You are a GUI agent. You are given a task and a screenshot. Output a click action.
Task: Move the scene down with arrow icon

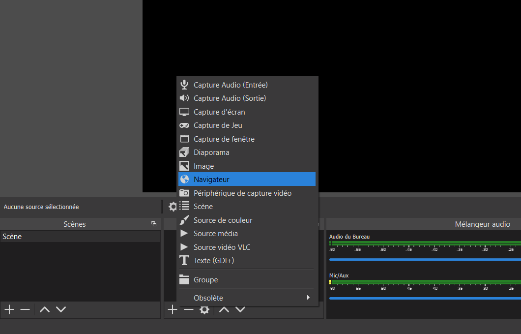pyautogui.click(x=61, y=309)
